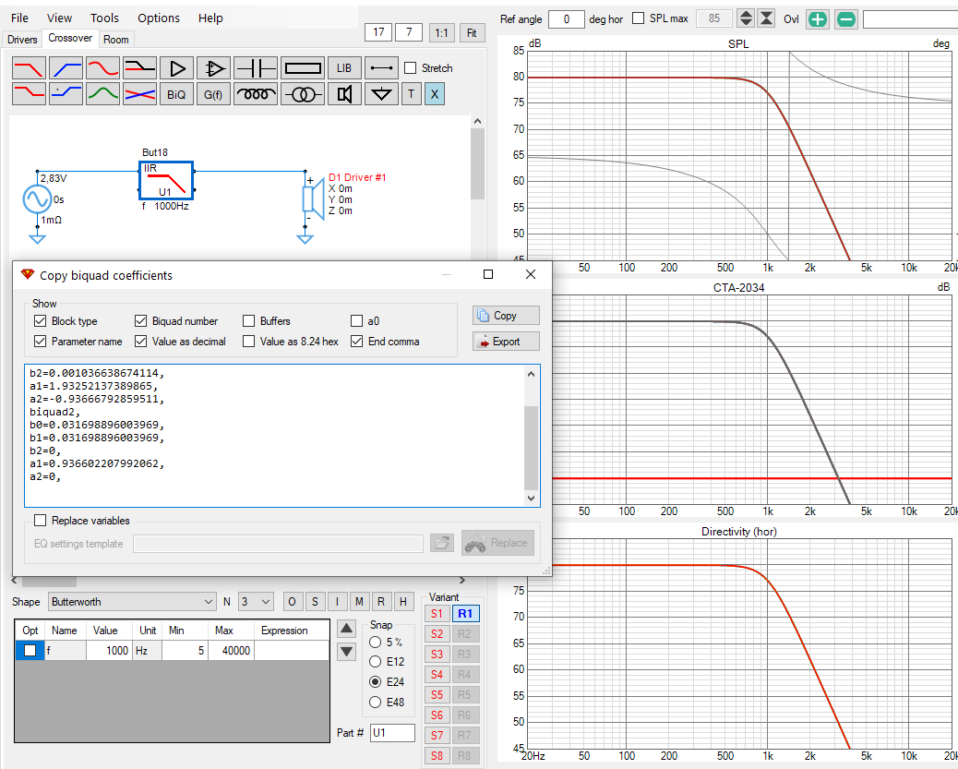Select the blue high-shelf filter block icon
Screen dimensions: 958x769
(x=66, y=94)
